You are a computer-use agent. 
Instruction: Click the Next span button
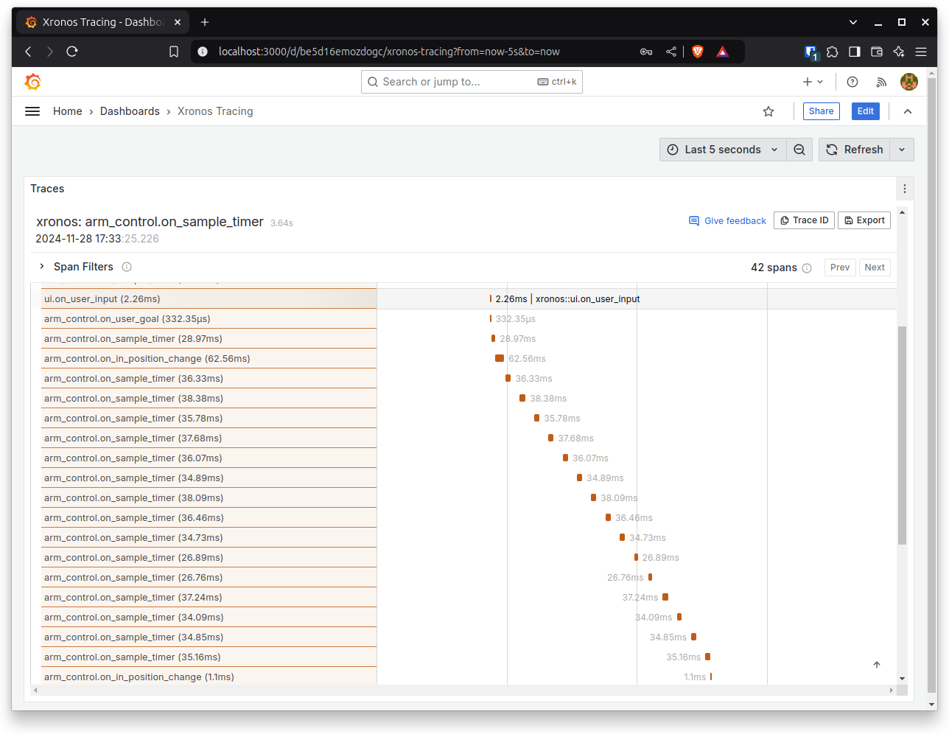coord(875,268)
